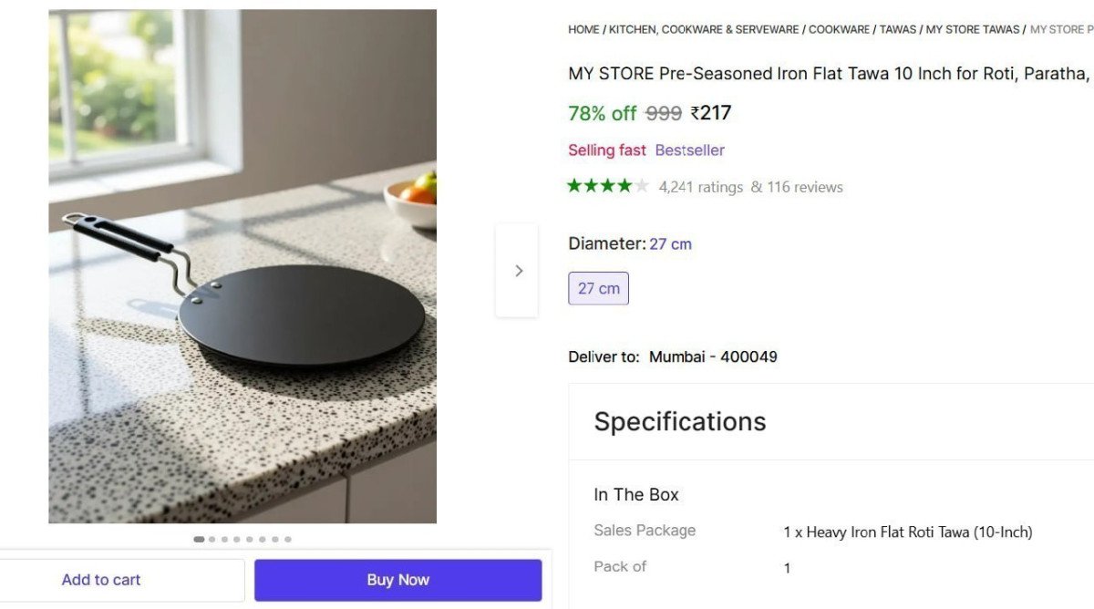Screen dimensions: 1094x609
Task: Click the active first carousel dot
Action: pos(199,539)
